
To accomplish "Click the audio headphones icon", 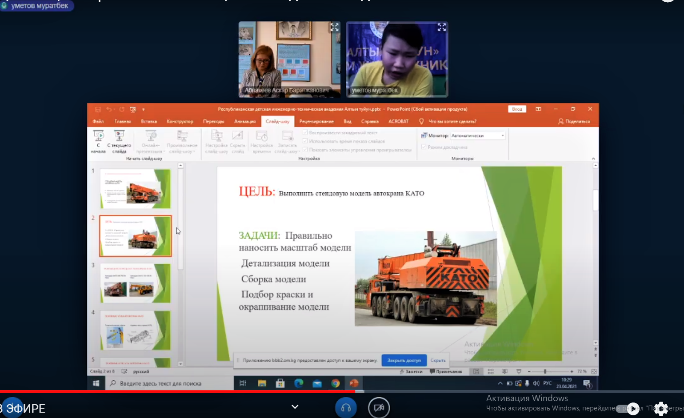I will tap(346, 407).
